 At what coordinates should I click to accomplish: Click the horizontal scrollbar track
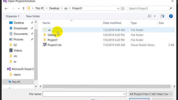click(107, 86)
